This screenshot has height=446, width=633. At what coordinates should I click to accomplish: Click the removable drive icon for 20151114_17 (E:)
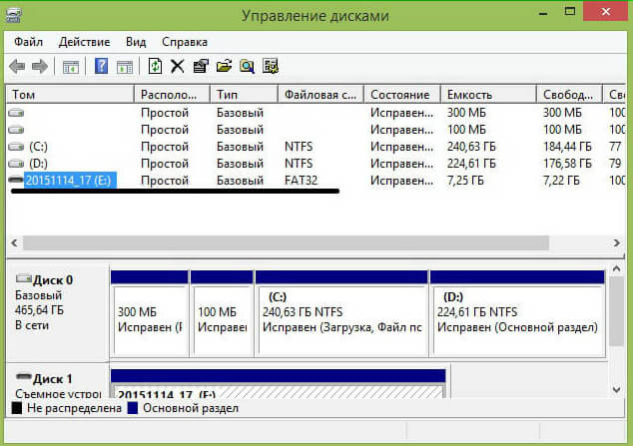point(16,180)
